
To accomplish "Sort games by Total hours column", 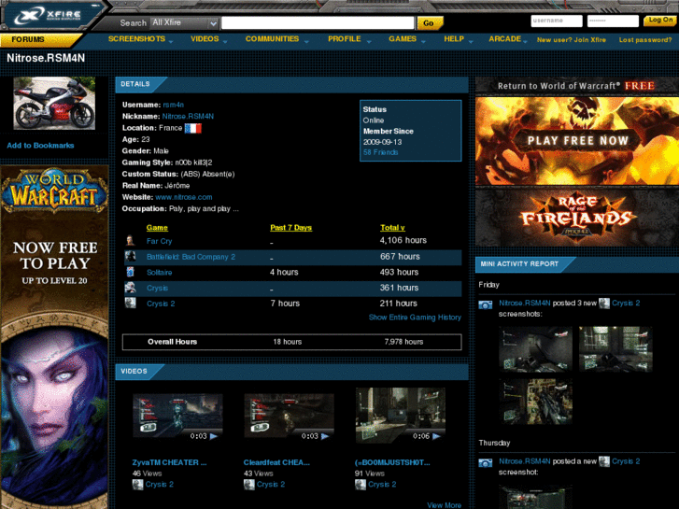I will point(392,228).
